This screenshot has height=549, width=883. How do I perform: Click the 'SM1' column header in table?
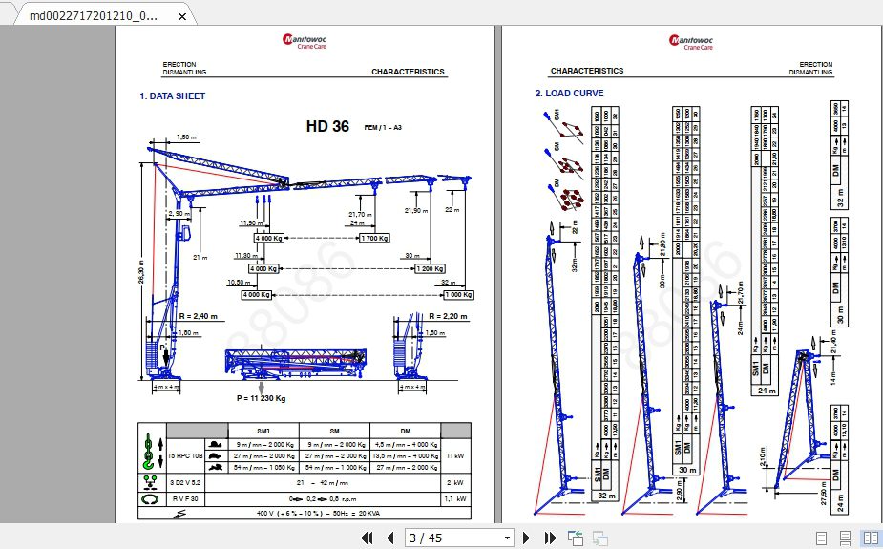(263, 431)
